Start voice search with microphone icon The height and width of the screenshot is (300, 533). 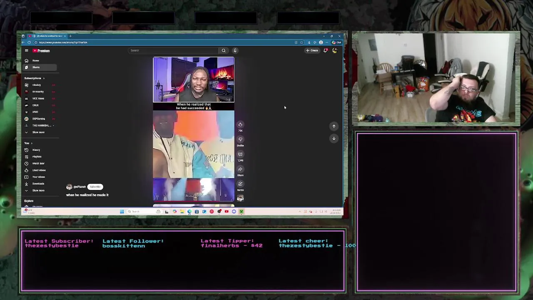[x=235, y=50]
